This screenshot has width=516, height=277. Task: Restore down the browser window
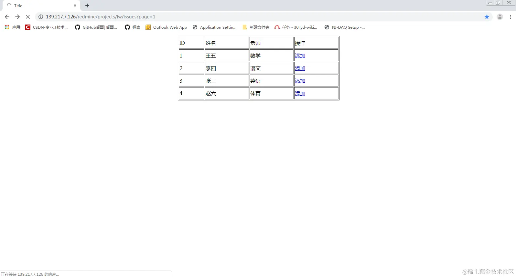pos(498,3)
